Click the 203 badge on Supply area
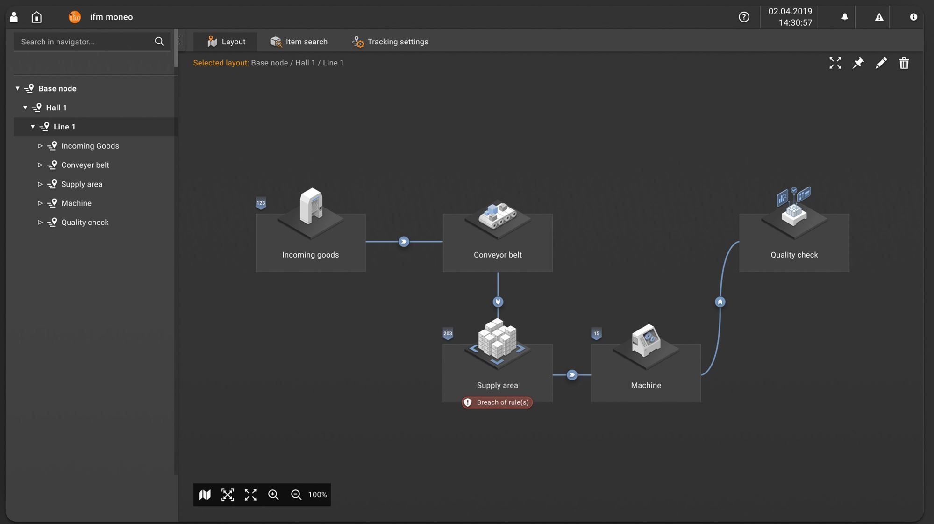The image size is (934, 524). coord(448,334)
